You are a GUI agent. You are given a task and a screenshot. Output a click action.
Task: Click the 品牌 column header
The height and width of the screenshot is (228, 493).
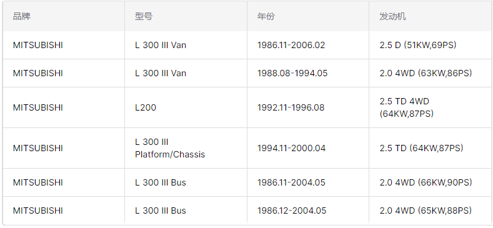(22, 16)
